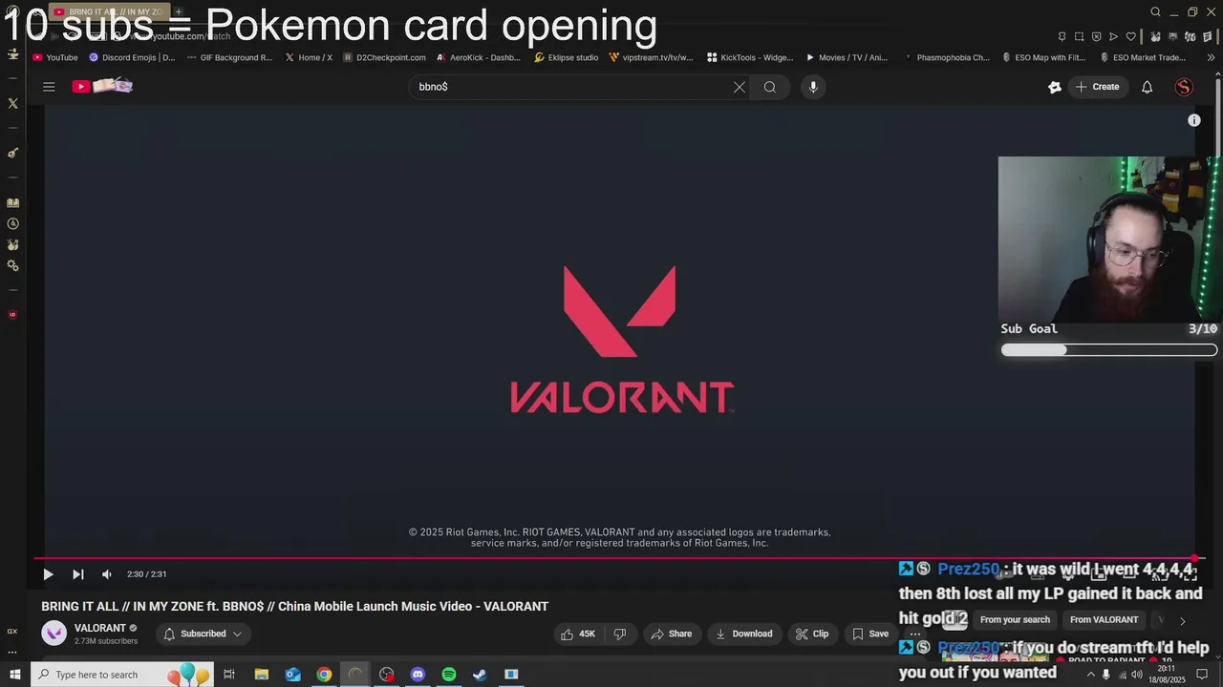This screenshot has width=1223, height=687.
Task: Save video to a playlist
Action: click(x=869, y=634)
